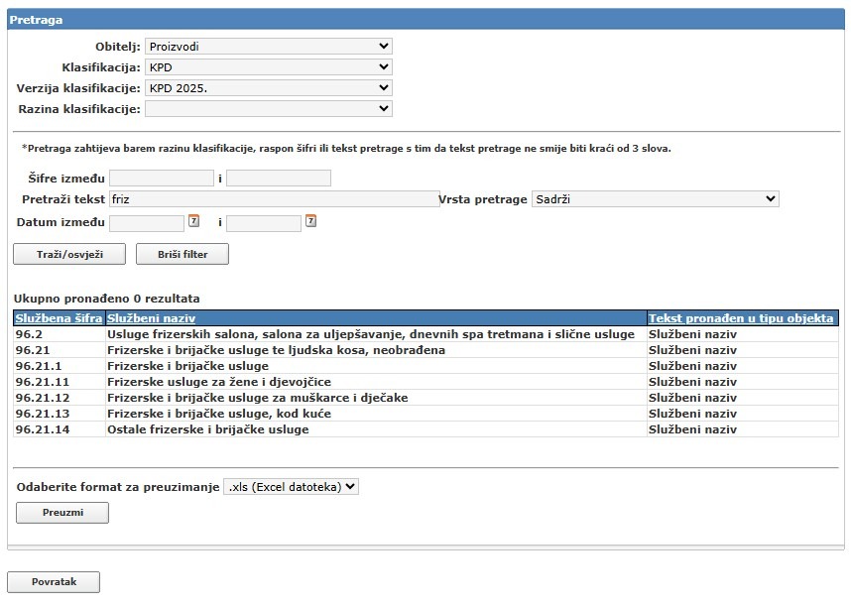This screenshot has width=851, height=607.
Task: Click the Preuzmi download button
Action: (62, 513)
